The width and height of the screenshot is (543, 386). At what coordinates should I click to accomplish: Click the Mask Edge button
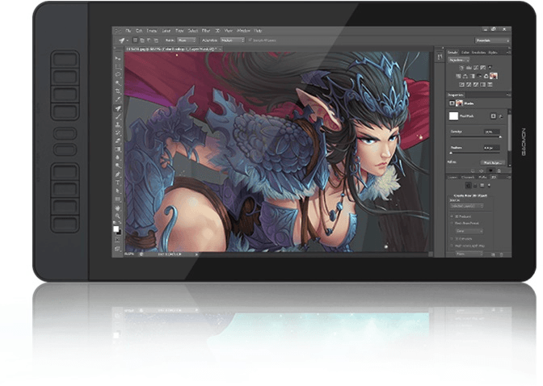tap(492, 162)
